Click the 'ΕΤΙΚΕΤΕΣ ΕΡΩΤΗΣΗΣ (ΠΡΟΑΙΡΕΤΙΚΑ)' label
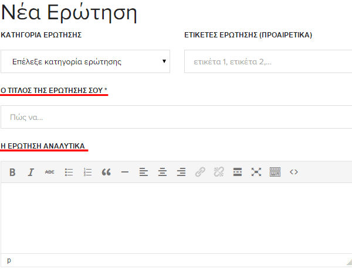 point(248,35)
